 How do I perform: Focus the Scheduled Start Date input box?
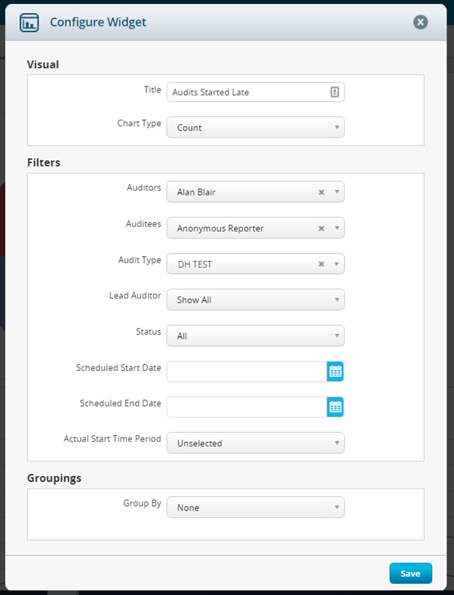point(247,372)
